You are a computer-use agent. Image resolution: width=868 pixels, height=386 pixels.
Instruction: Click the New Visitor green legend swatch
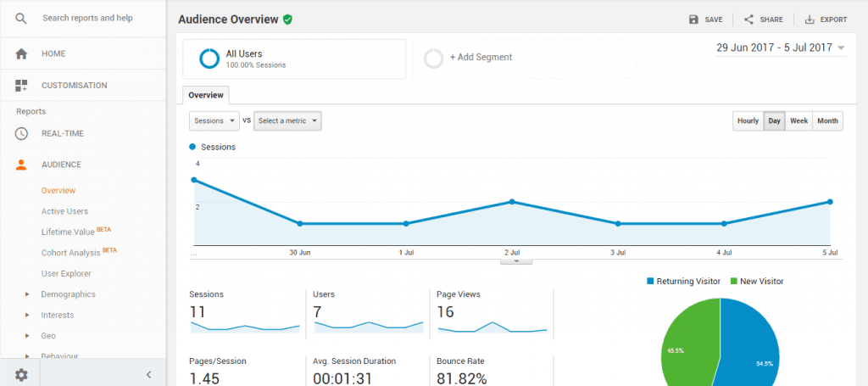click(735, 282)
